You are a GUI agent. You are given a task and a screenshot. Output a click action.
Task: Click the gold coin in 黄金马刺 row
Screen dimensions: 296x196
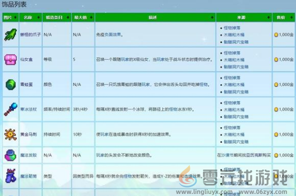click(276, 135)
